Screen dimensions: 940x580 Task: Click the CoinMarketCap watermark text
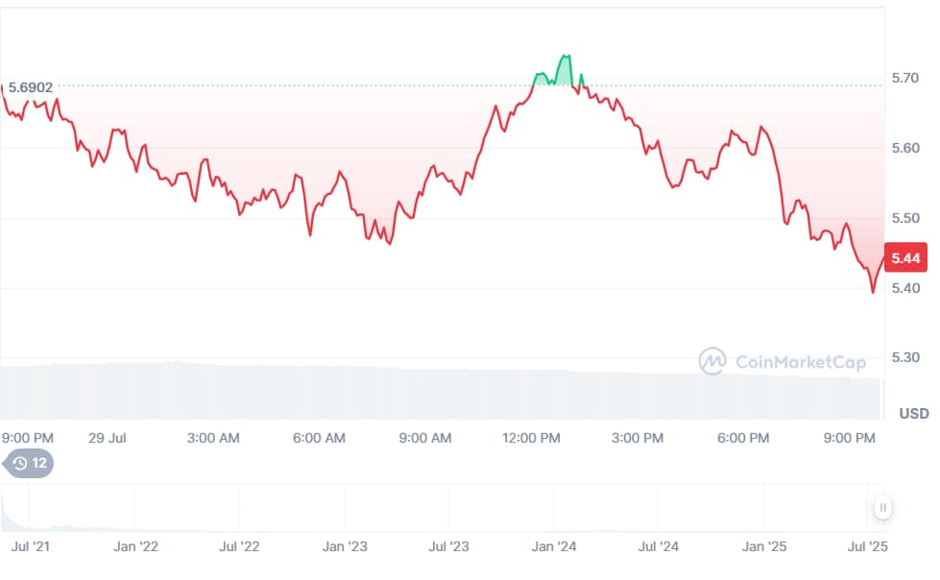click(x=801, y=362)
